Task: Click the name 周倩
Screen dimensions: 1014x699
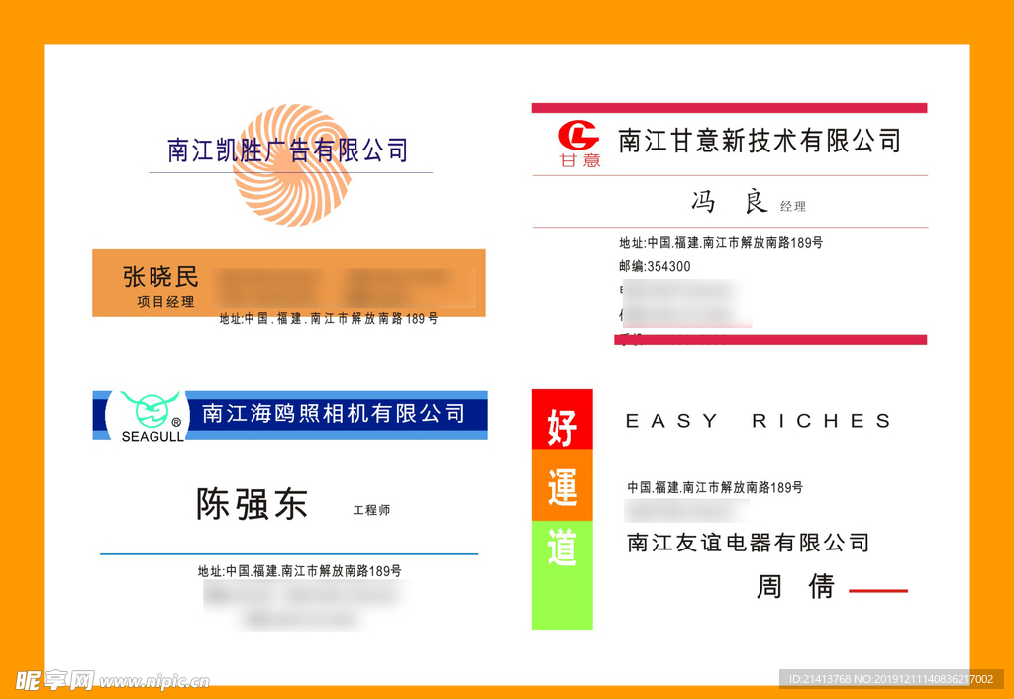Action: click(795, 587)
